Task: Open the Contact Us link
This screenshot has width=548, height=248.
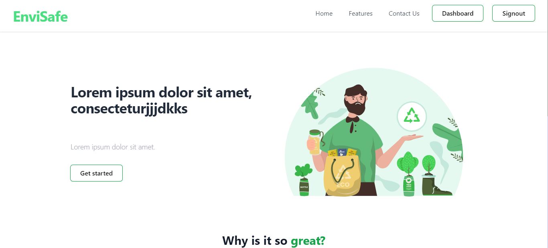Action: [404, 14]
